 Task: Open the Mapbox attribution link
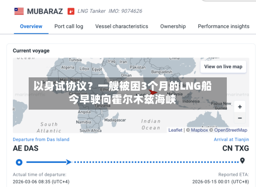pyautogui.click(x=199, y=130)
